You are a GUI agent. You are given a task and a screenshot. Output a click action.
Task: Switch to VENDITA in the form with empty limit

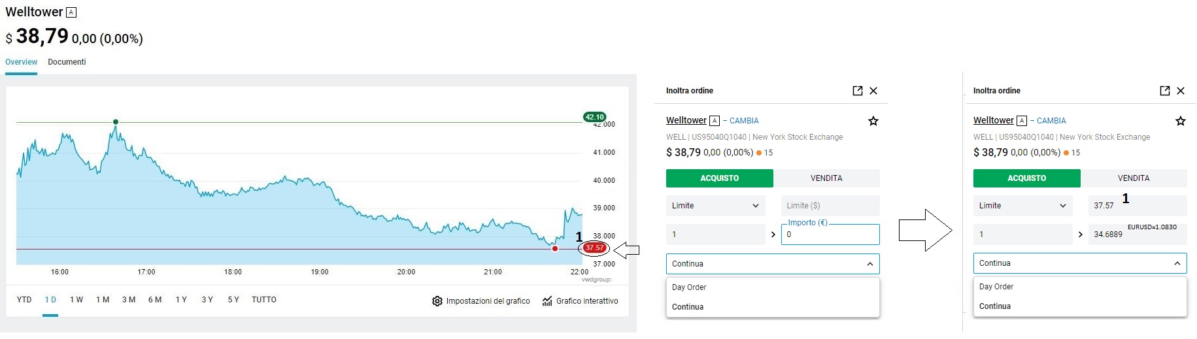pyautogui.click(x=826, y=178)
